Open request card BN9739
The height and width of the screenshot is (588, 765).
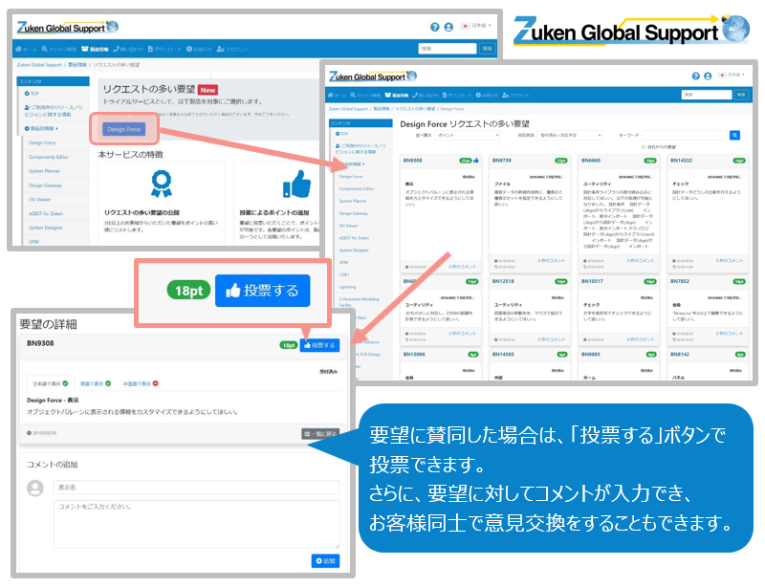(530, 213)
